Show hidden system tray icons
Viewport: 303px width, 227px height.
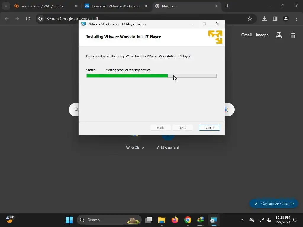pyautogui.click(x=242, y=220)
